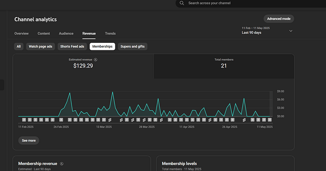Select the first video marker under 11 Feb

point(24,120)
